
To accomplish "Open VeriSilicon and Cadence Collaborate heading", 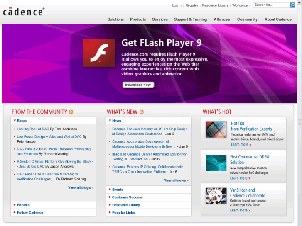I will coord(248,193).
